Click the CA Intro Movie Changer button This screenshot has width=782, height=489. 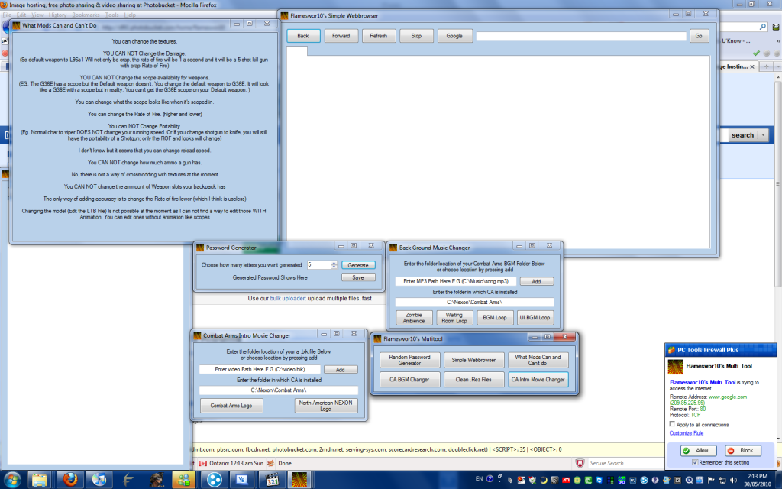click(538, 380)
